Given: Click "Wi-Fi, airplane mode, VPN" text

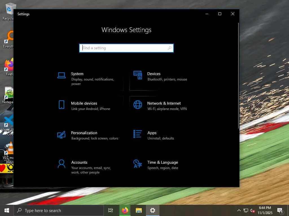Looking at the screenshot, I should pyautogui.click(x=167, y=109).
